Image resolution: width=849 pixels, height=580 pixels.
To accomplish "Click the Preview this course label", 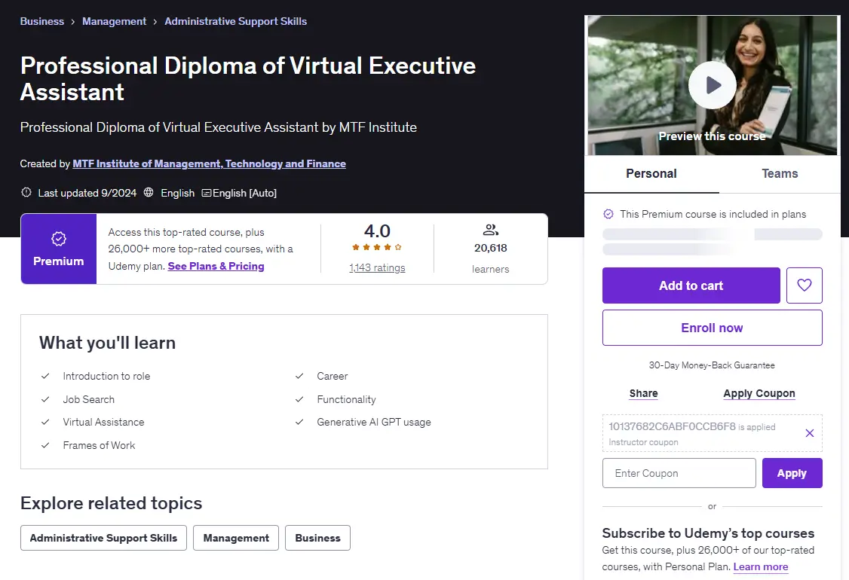I will point(712,136).
